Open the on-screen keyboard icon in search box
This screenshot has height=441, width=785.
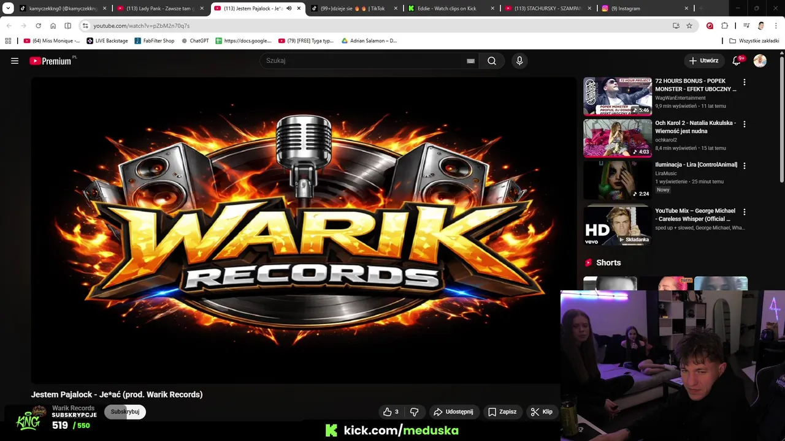[x=470, y=61]
